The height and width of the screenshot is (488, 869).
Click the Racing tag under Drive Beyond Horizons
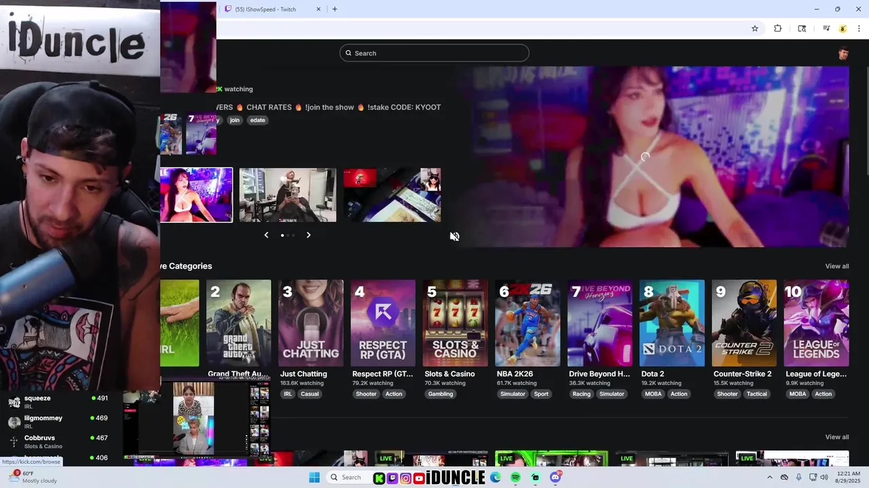pos(581,394)
